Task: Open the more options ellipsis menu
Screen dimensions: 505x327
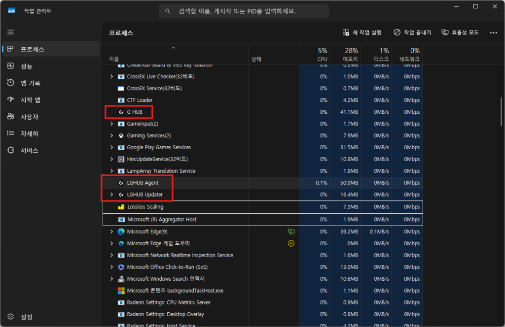Action: coord(493,33)
